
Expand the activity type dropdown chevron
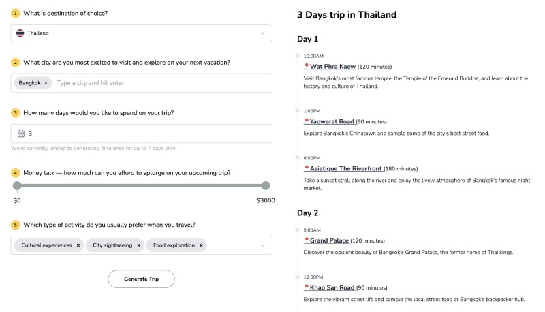(262, 245)
